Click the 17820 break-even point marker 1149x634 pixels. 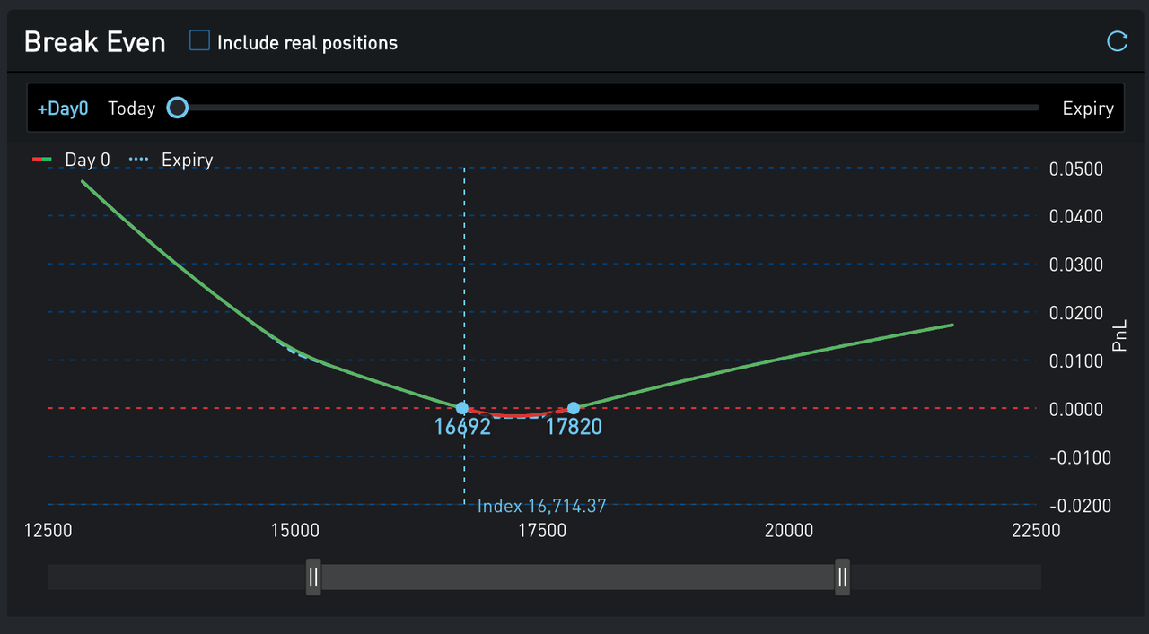click(x=574, y=408)
